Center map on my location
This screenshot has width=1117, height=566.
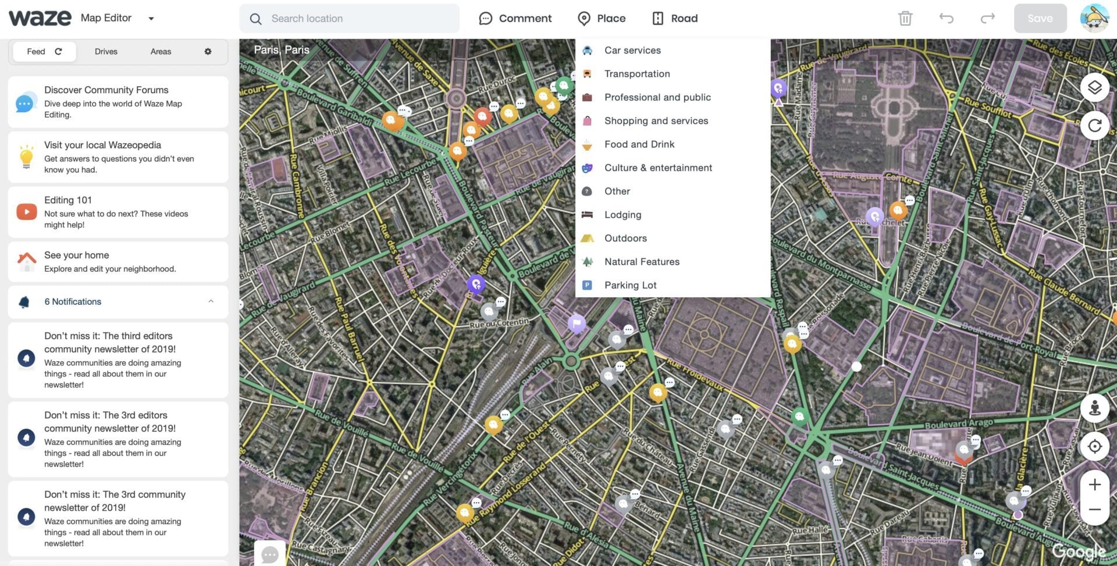1094,446
